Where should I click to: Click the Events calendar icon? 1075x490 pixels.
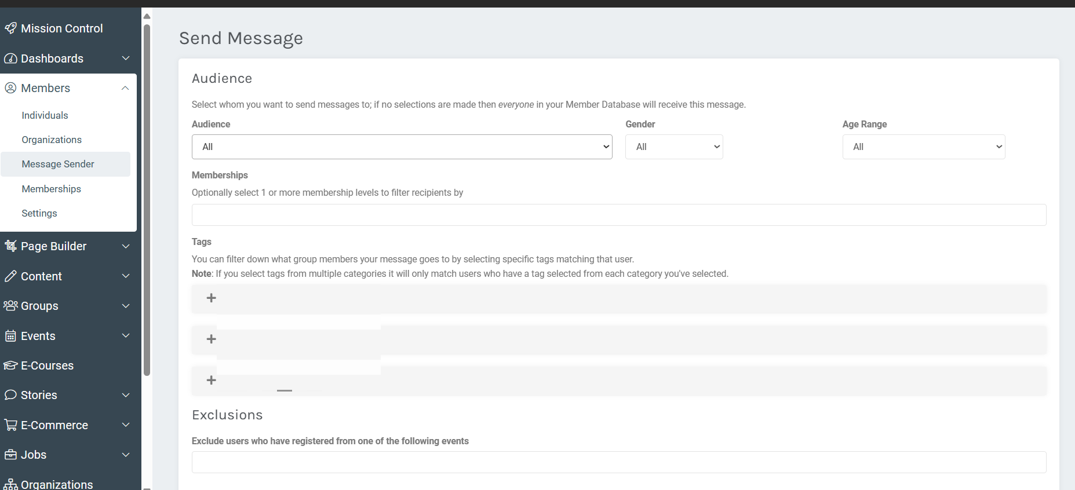10,336
